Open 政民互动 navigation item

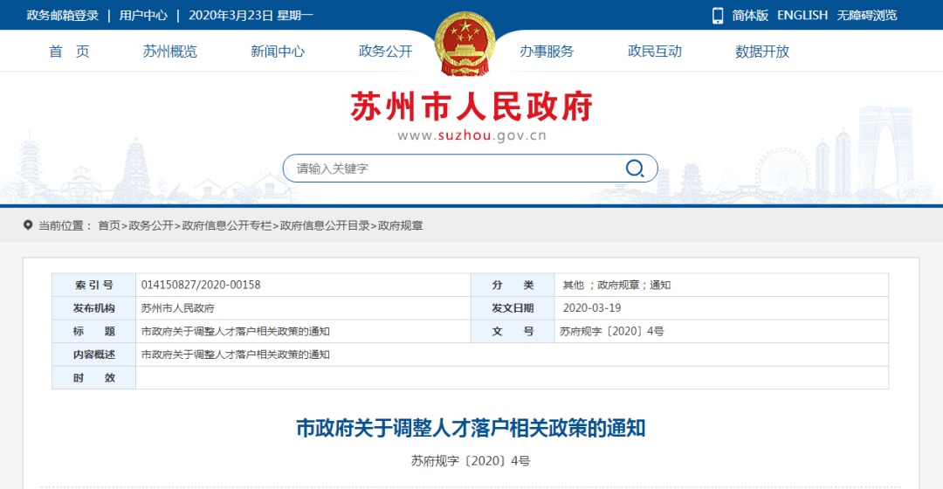point(654,52)
